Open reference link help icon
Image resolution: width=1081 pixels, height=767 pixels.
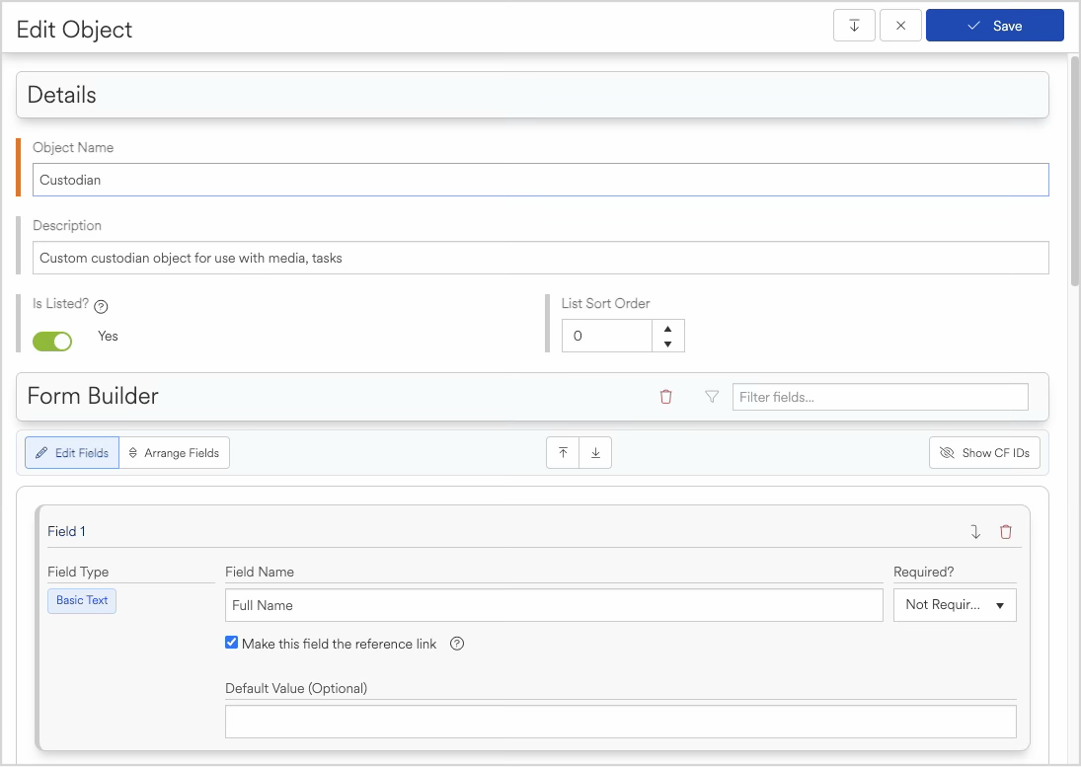(x=456, y=644)
